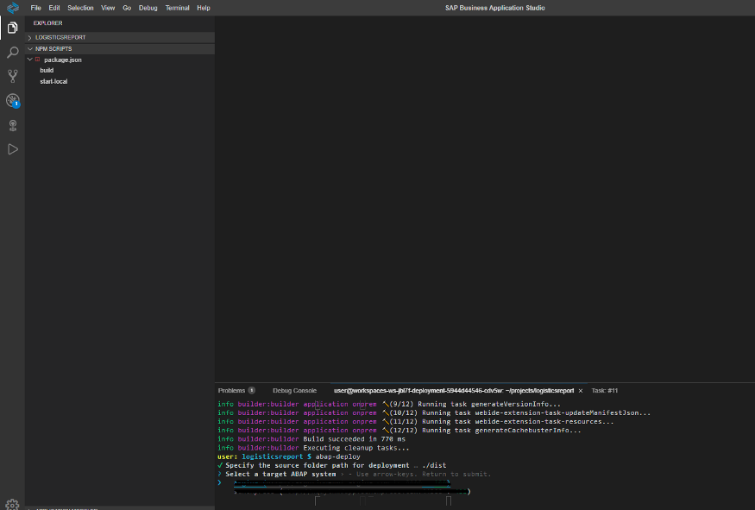Click the package.json file icon
This screenshot has width=755, height=510.
38,60
